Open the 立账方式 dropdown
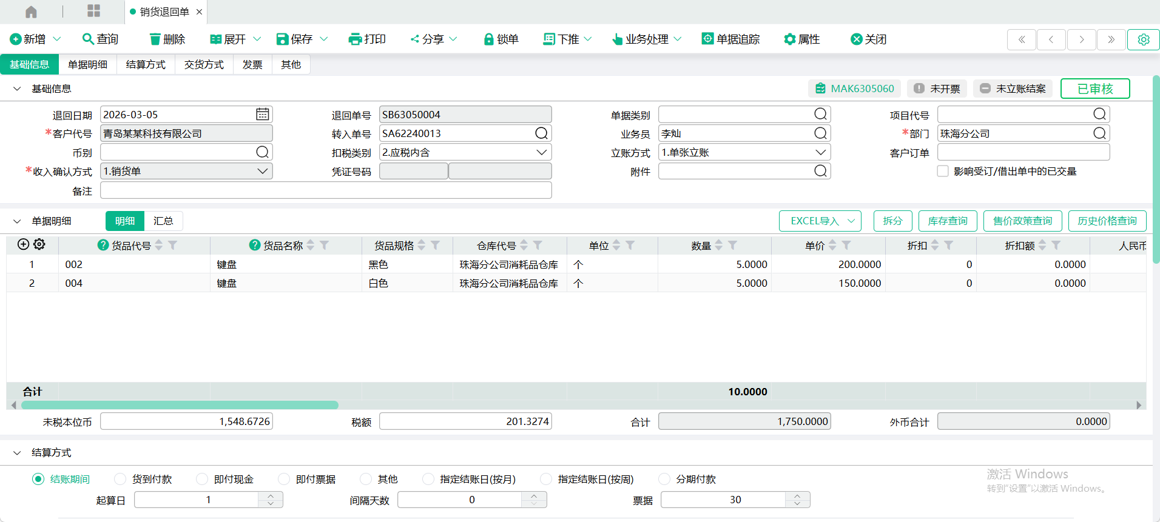The width and height of the screenshot is (1160, 522). point(820,152)
